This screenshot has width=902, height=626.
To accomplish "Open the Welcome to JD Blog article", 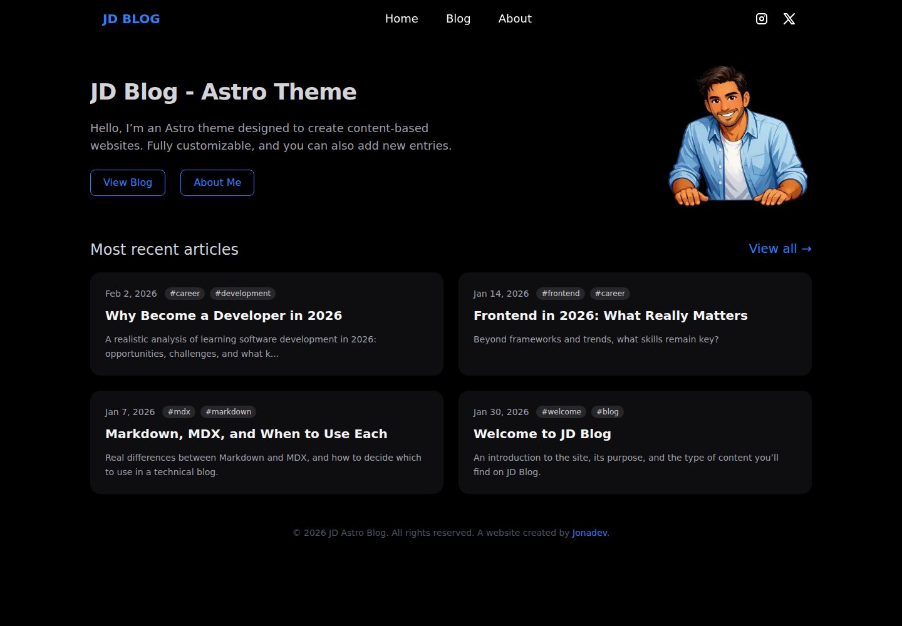I will click(542, 434).
